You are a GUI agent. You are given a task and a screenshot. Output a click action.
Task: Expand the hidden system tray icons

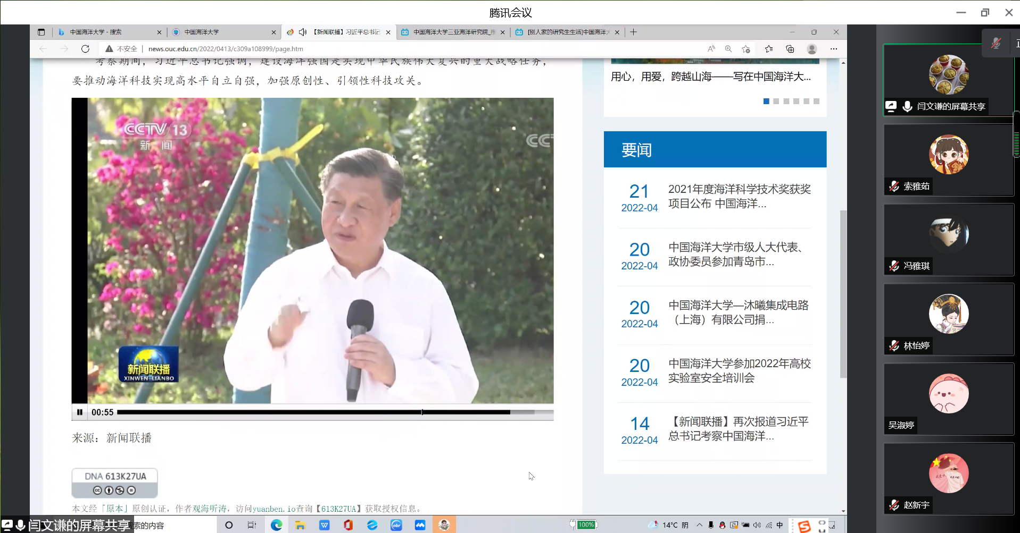tap(699, 525)
